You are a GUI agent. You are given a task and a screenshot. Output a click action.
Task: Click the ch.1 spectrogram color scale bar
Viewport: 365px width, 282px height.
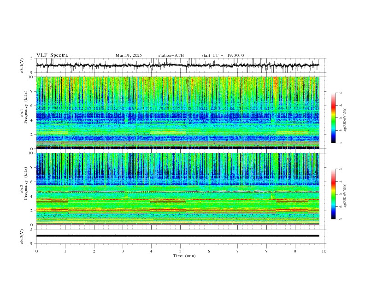coord(333,118)
